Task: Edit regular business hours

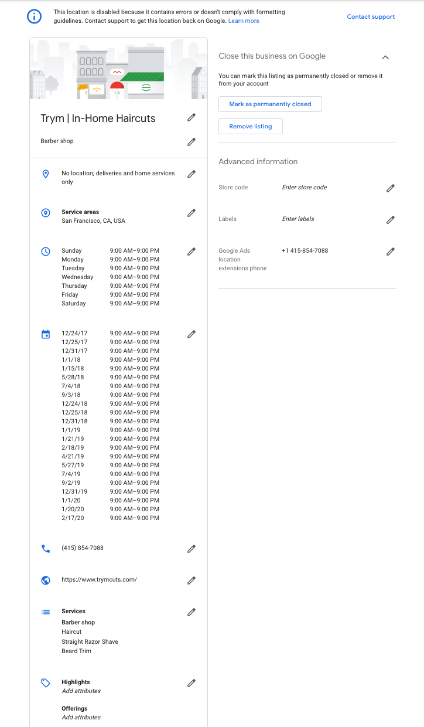Action: [192, 252]
